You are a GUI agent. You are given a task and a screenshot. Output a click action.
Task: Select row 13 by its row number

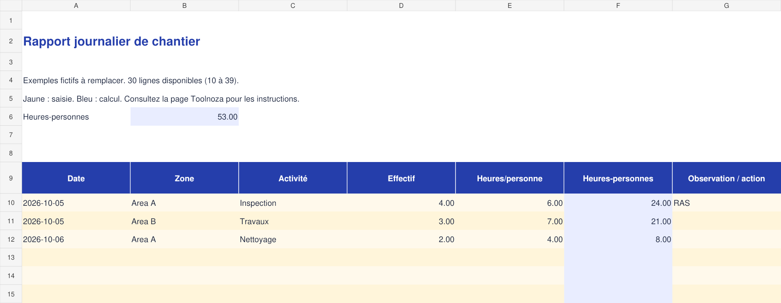click(11, 257)
